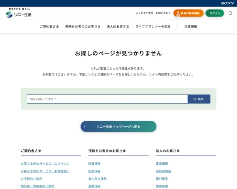Open ご契約者さま navigation menu

tap(49, 26)
